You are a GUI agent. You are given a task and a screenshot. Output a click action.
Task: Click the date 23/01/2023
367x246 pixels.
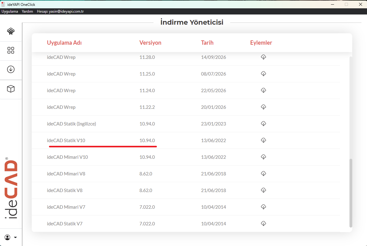tap(214, 124)
